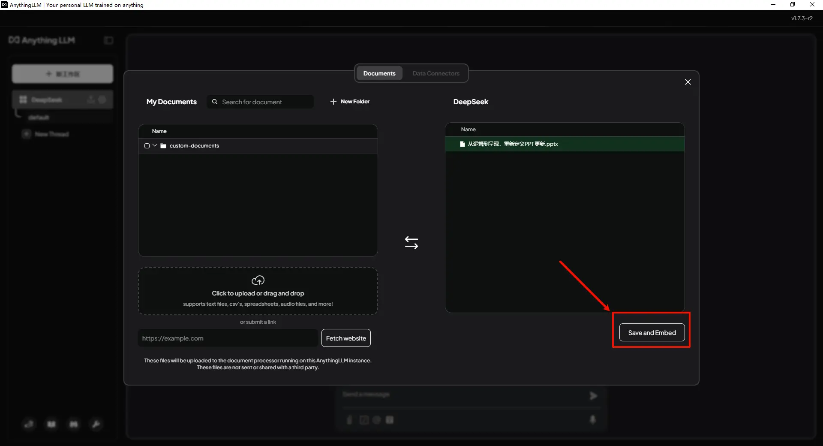Click the Name header in the DeepSeek list
Screen dimensions: 823x446
(469, 130)
